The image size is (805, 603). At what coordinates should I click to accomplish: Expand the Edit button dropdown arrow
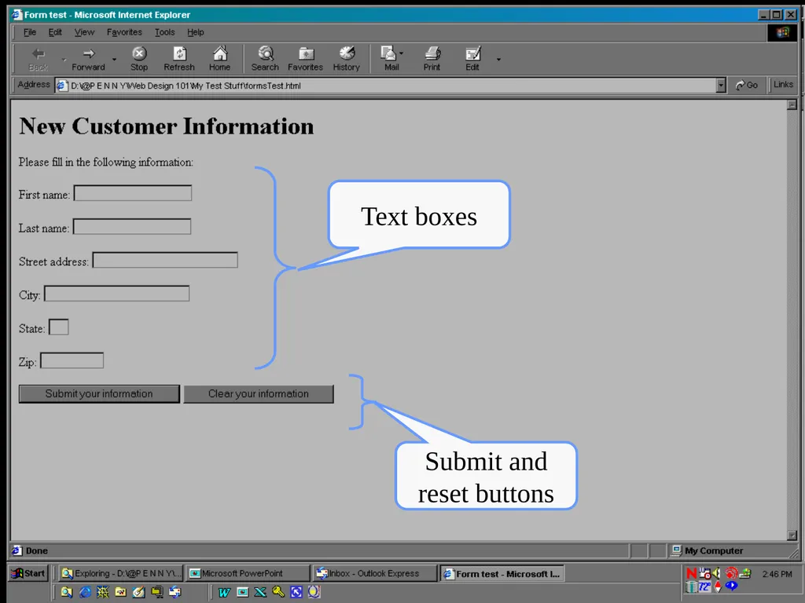click(x=498, y=60)
